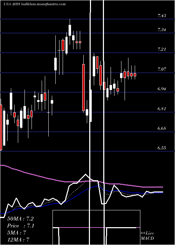Click the 12MA : 7 readout
This screenshot has height=245, width=175.
coord(18,239)
